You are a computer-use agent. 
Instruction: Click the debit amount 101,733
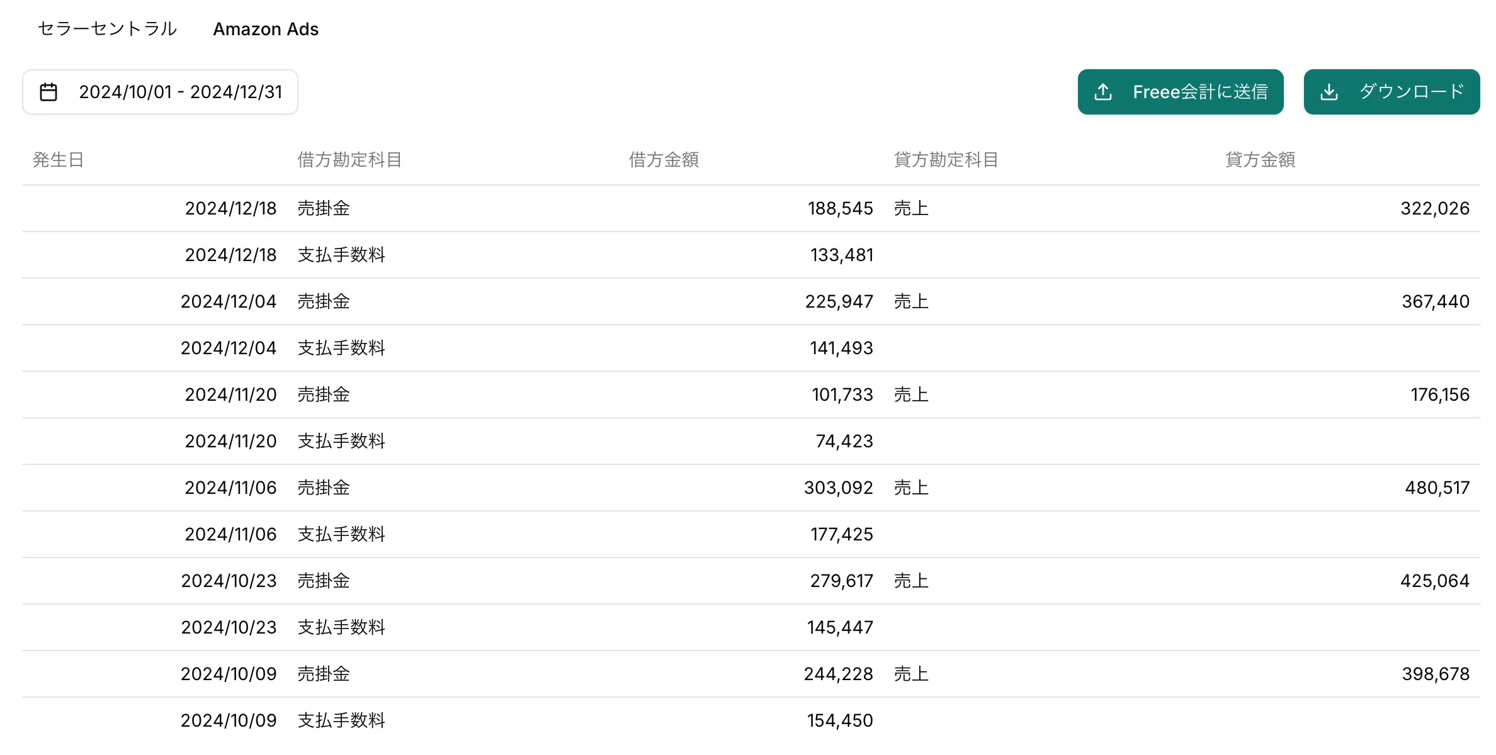842,394
